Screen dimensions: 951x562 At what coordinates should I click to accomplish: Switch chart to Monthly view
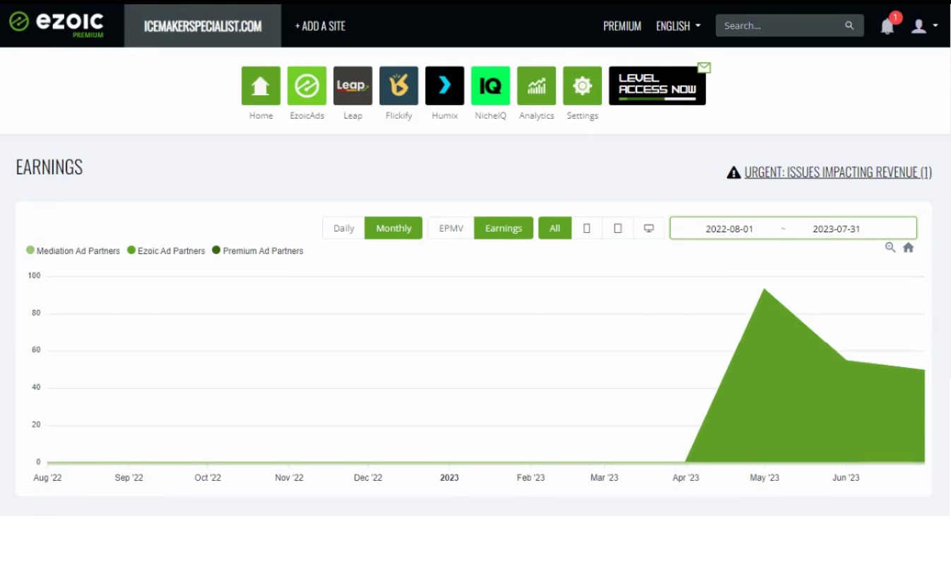(394, 228)
